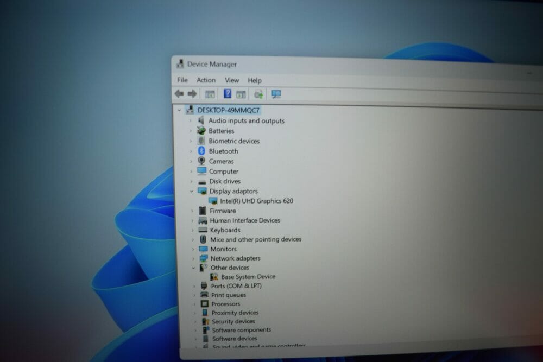The width and height of the screenshot is (543, 362).
Task: Click the Human Interface Devices icon
Action: [x=203, y=220]
